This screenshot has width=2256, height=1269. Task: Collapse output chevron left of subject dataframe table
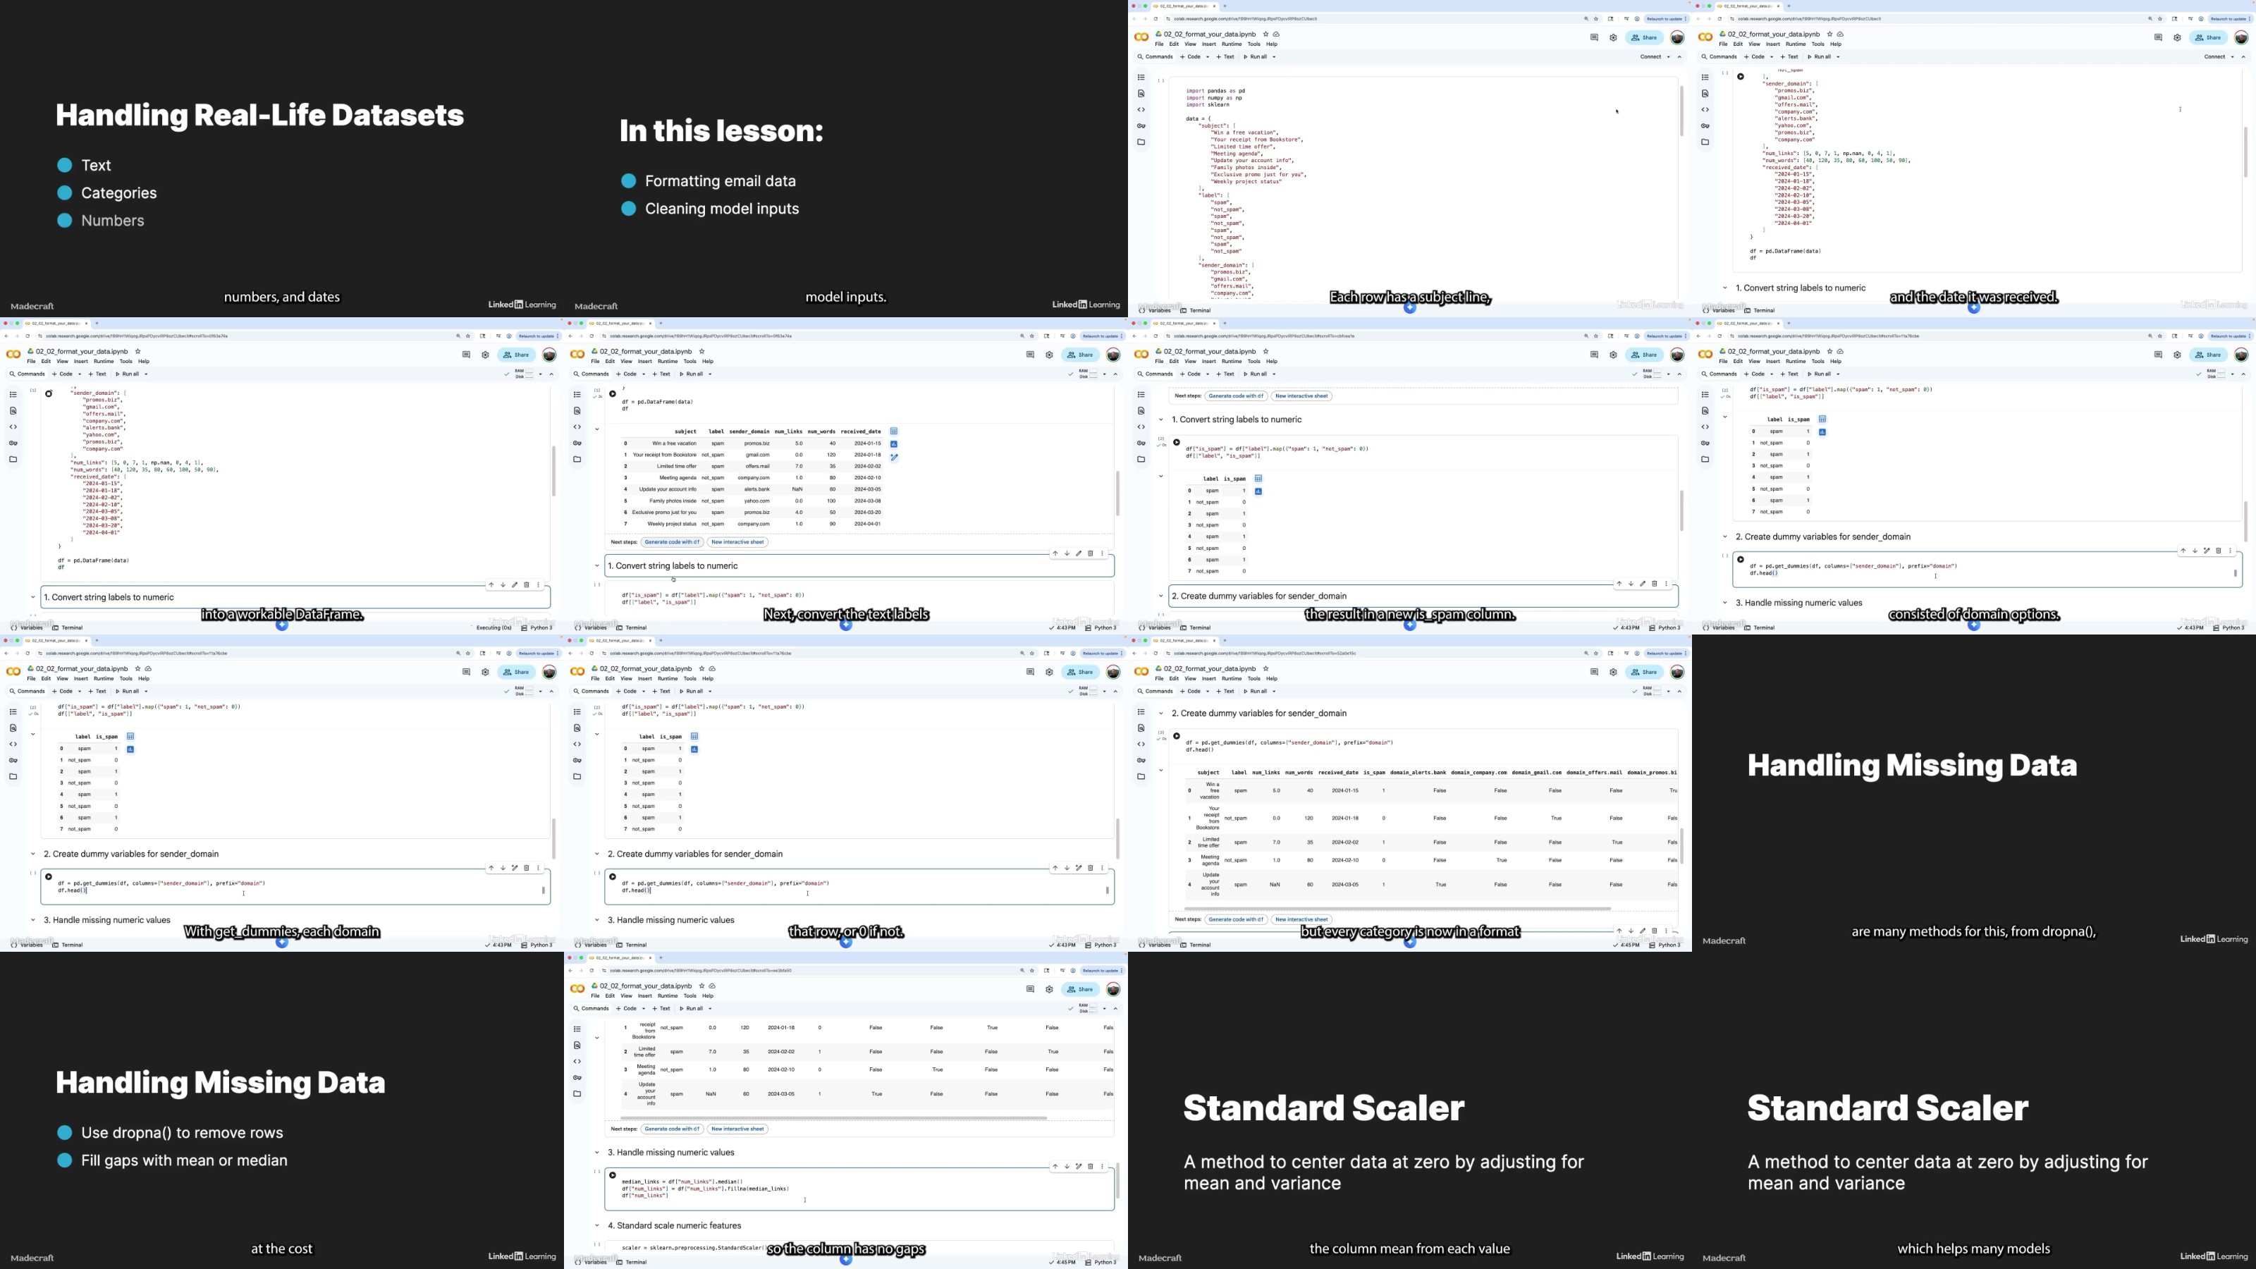[x=597, y=429]
